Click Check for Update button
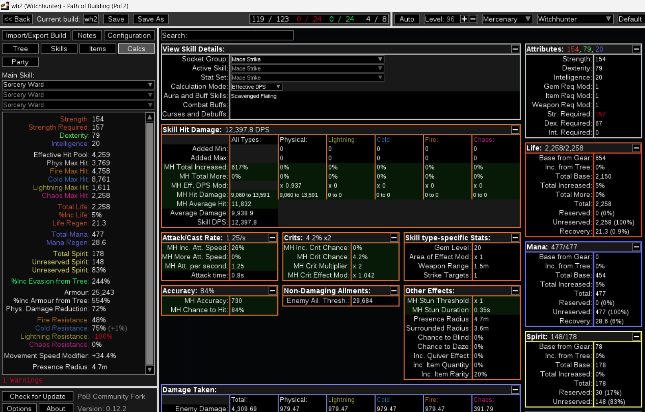 pos(38,397)
